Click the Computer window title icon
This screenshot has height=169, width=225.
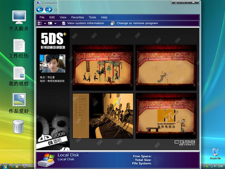(38, 3)
